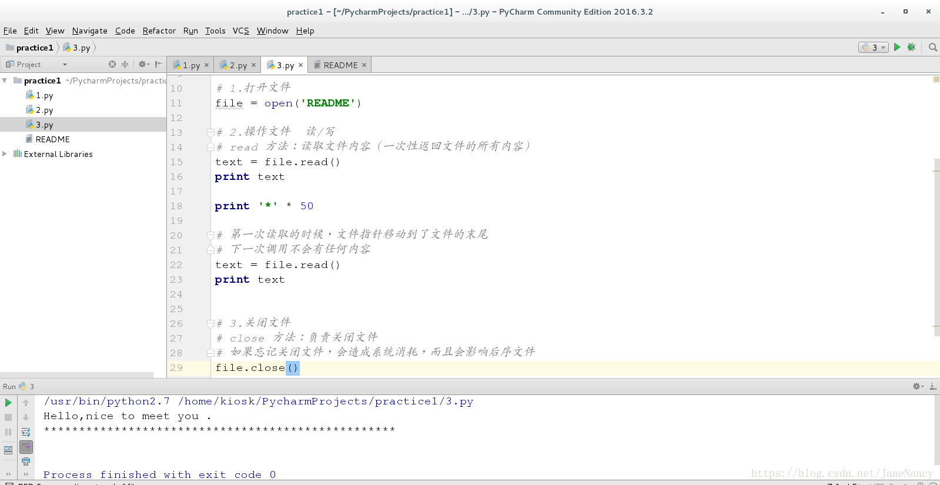Click the Print icon in Run panel
Screen dimensions: 940x485
[x=26, y=461]
